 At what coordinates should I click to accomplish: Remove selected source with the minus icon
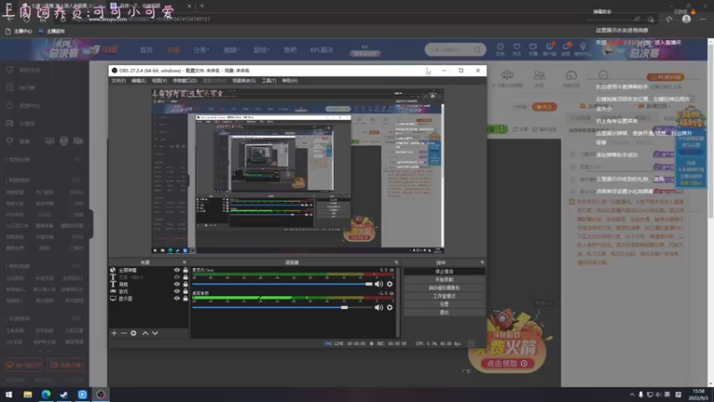point(123,333)
